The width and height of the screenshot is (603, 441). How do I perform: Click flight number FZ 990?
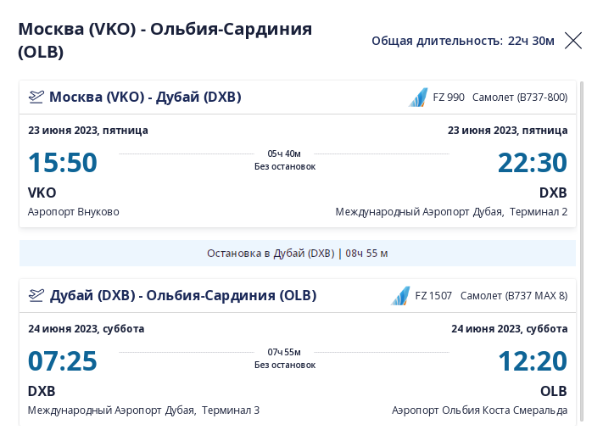tap(449, 98)
